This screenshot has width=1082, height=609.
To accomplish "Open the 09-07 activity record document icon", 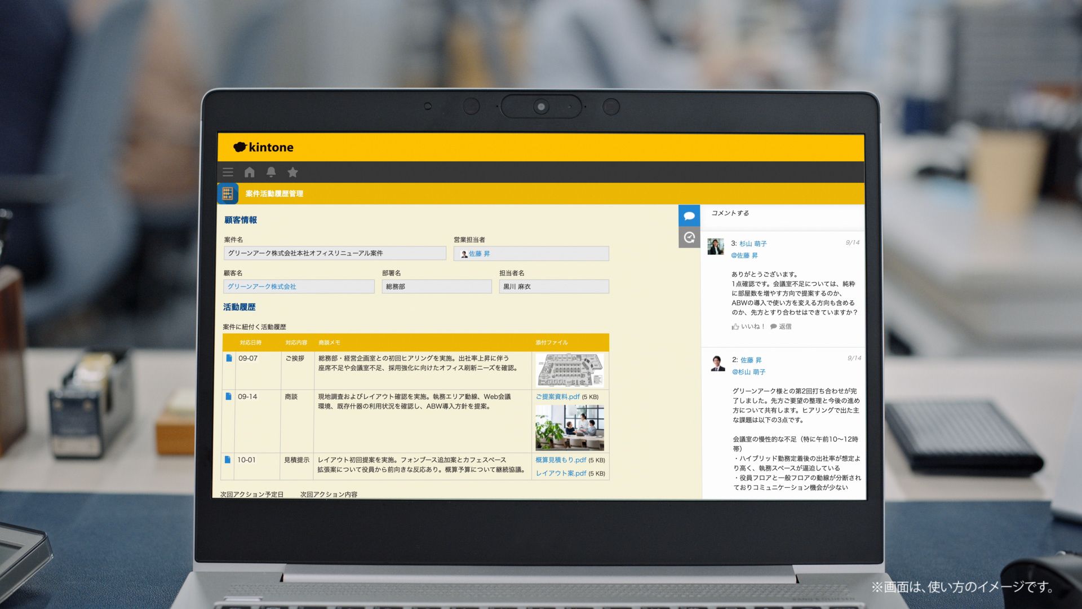I will click(x=229, y=358).
